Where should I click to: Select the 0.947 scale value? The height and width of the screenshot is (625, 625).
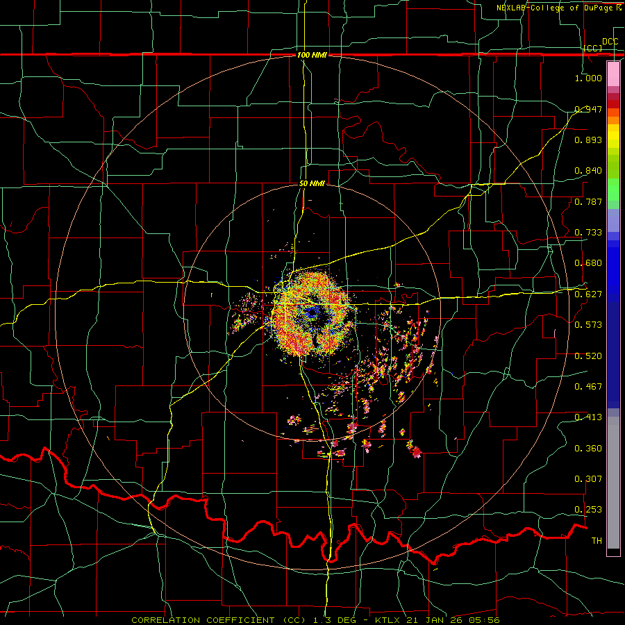pyautogui.click(x=588, y=109)
